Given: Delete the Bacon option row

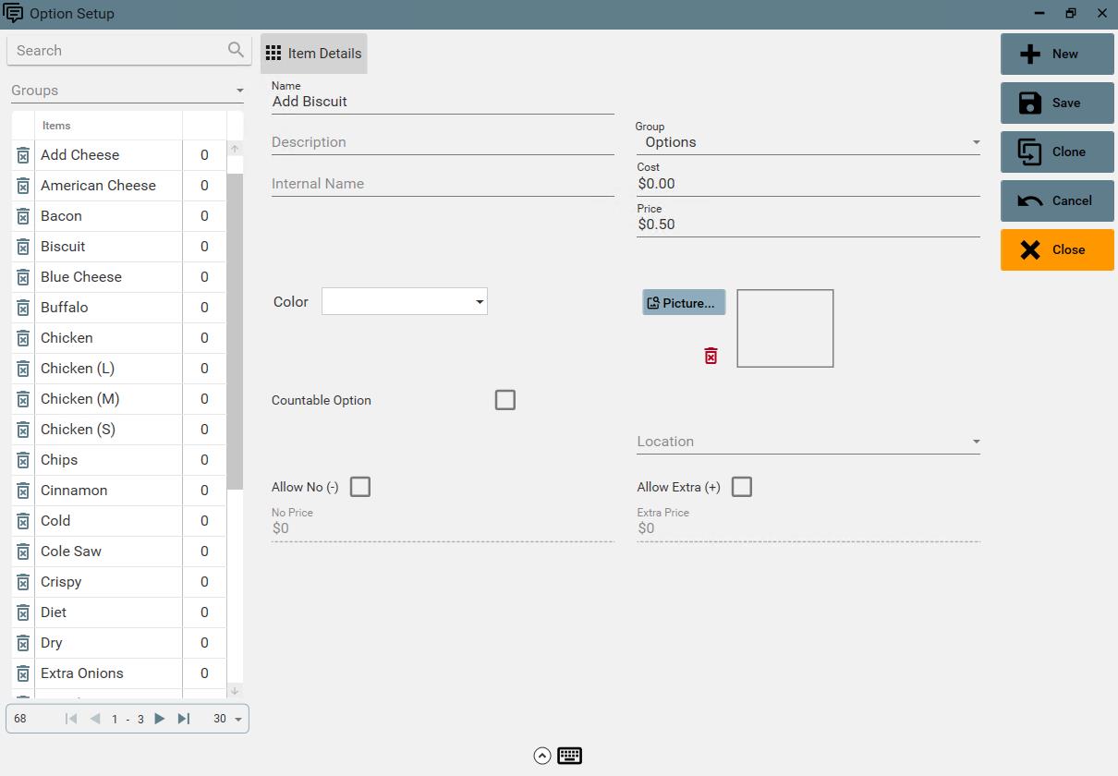Looking at the screenshot, I should pyautogui.click(x=23, y=216).
